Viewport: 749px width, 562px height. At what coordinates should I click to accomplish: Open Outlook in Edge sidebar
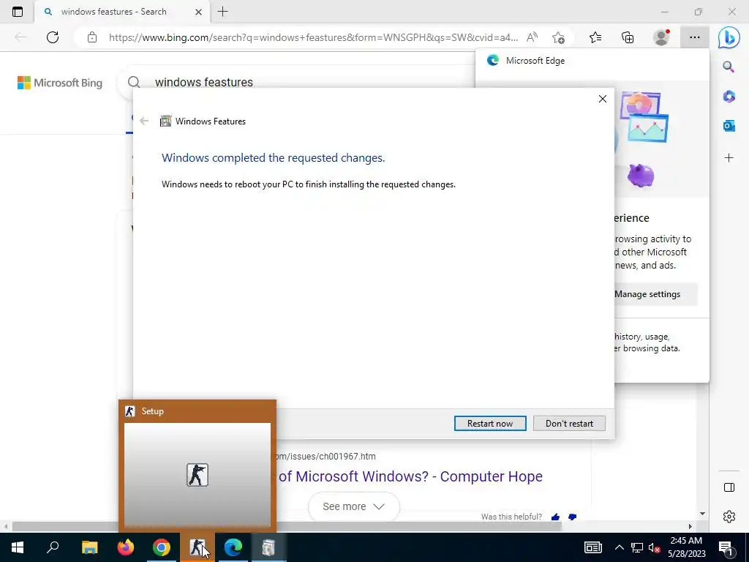point(729,126)
